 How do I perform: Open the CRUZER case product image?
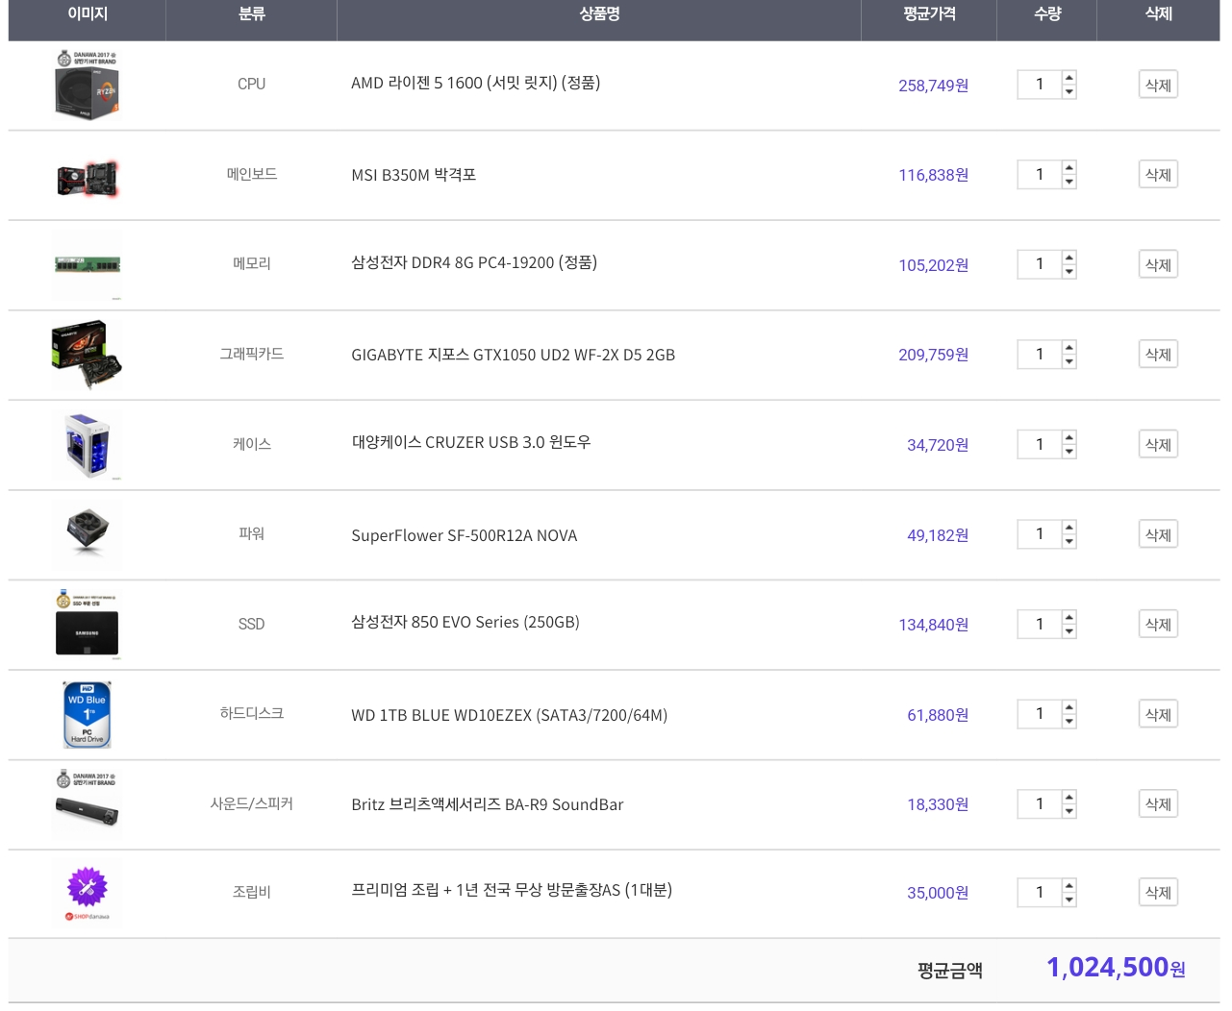pos(87,445)
